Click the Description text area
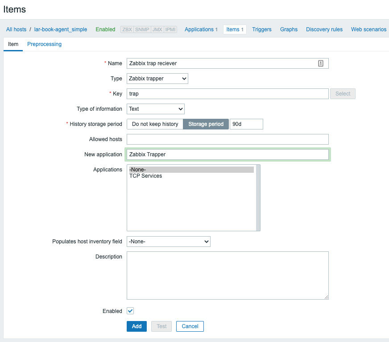This screenshot has height=342, width=389. (228, 275)
